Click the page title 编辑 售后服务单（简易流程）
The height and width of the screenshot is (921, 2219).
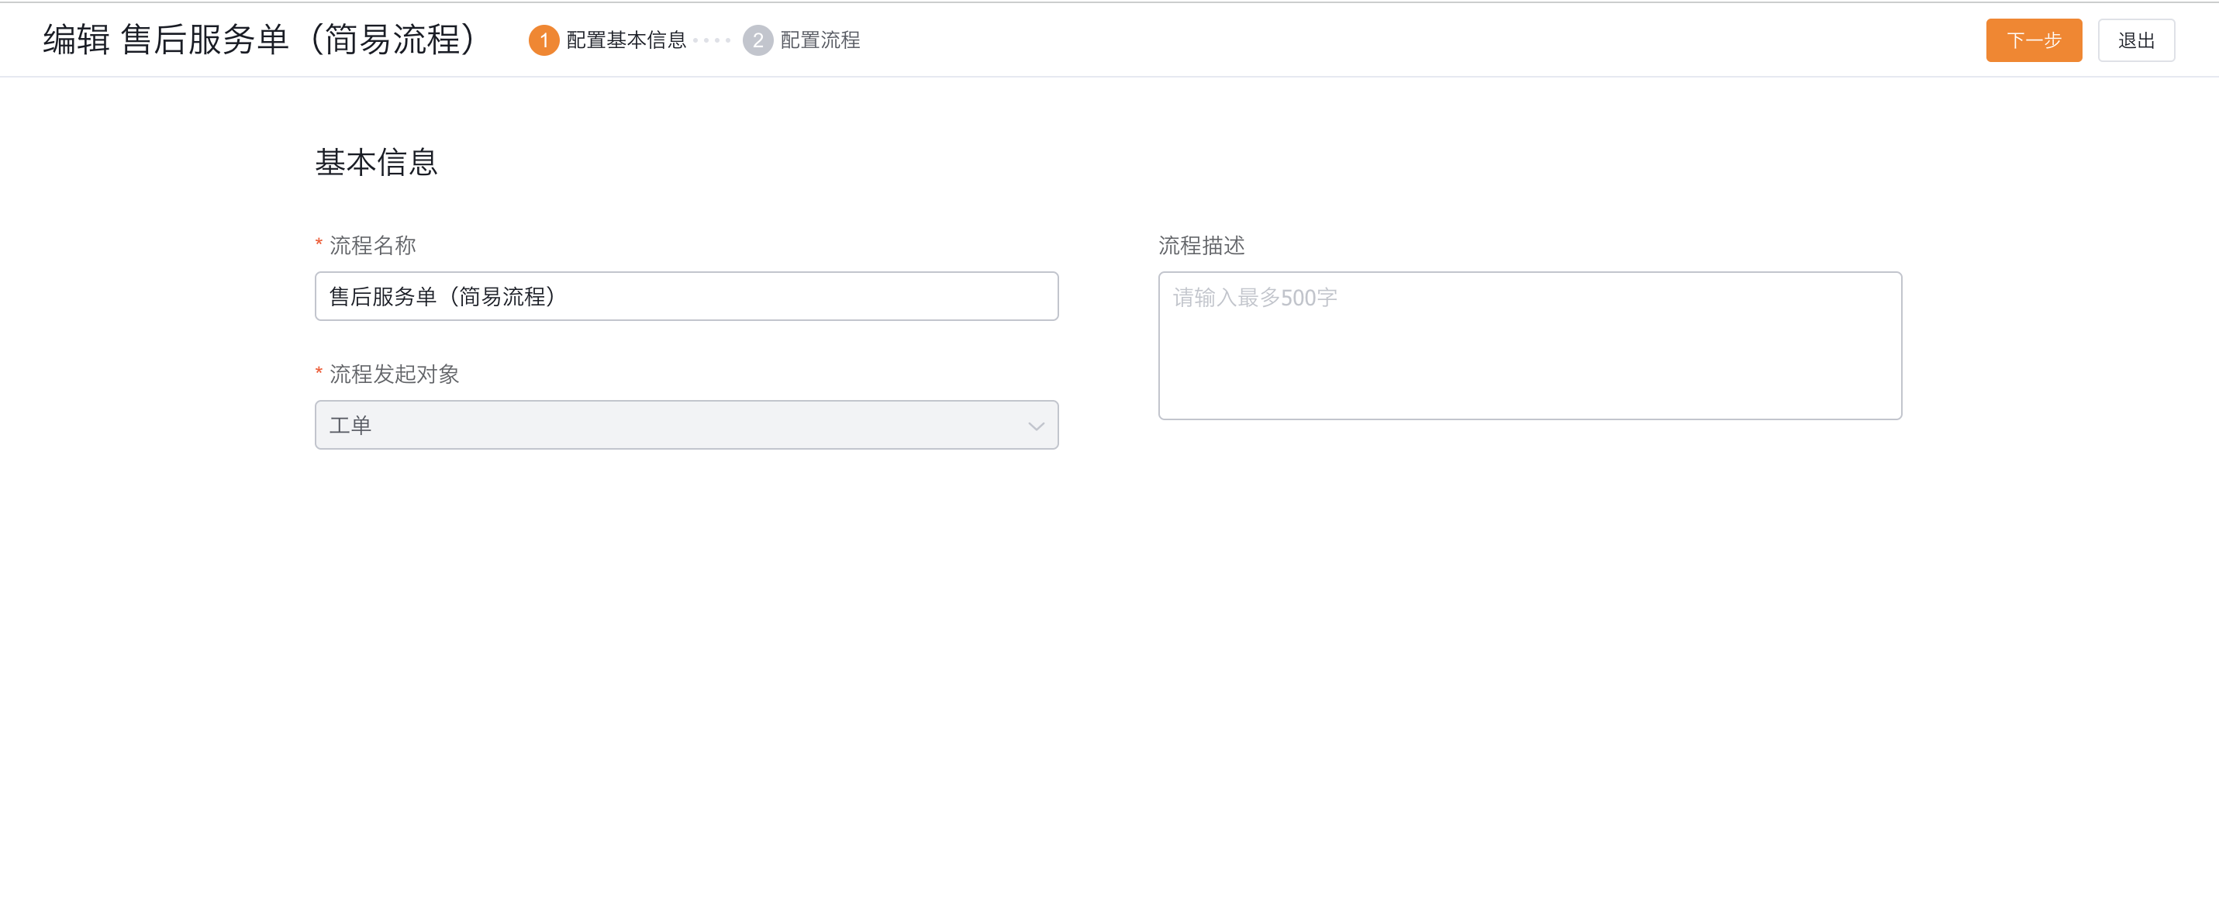coord(259,40)
